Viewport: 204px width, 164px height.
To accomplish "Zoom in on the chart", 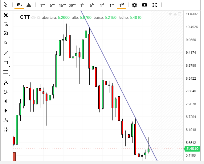I will click(x=6, y=83).
